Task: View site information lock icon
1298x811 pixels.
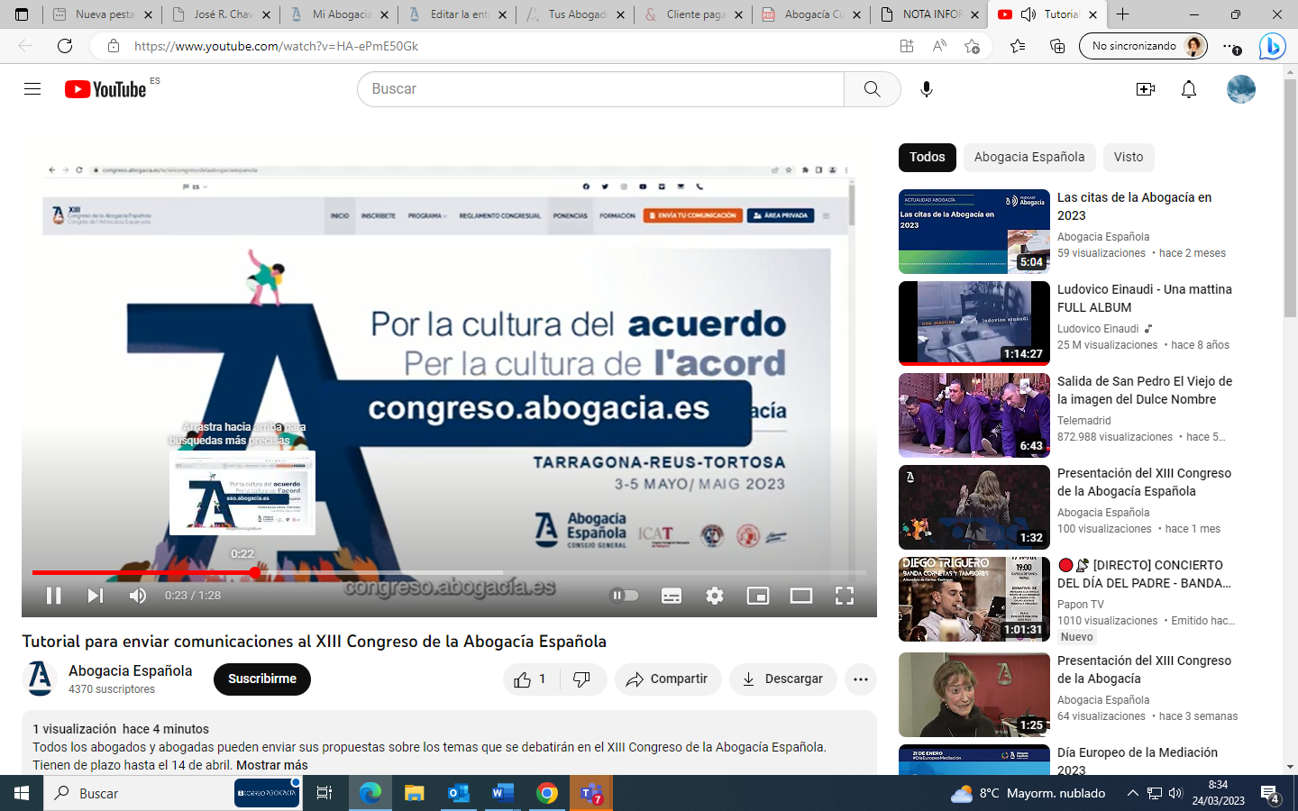Action: pyautogui.click(x=113, y=46)
